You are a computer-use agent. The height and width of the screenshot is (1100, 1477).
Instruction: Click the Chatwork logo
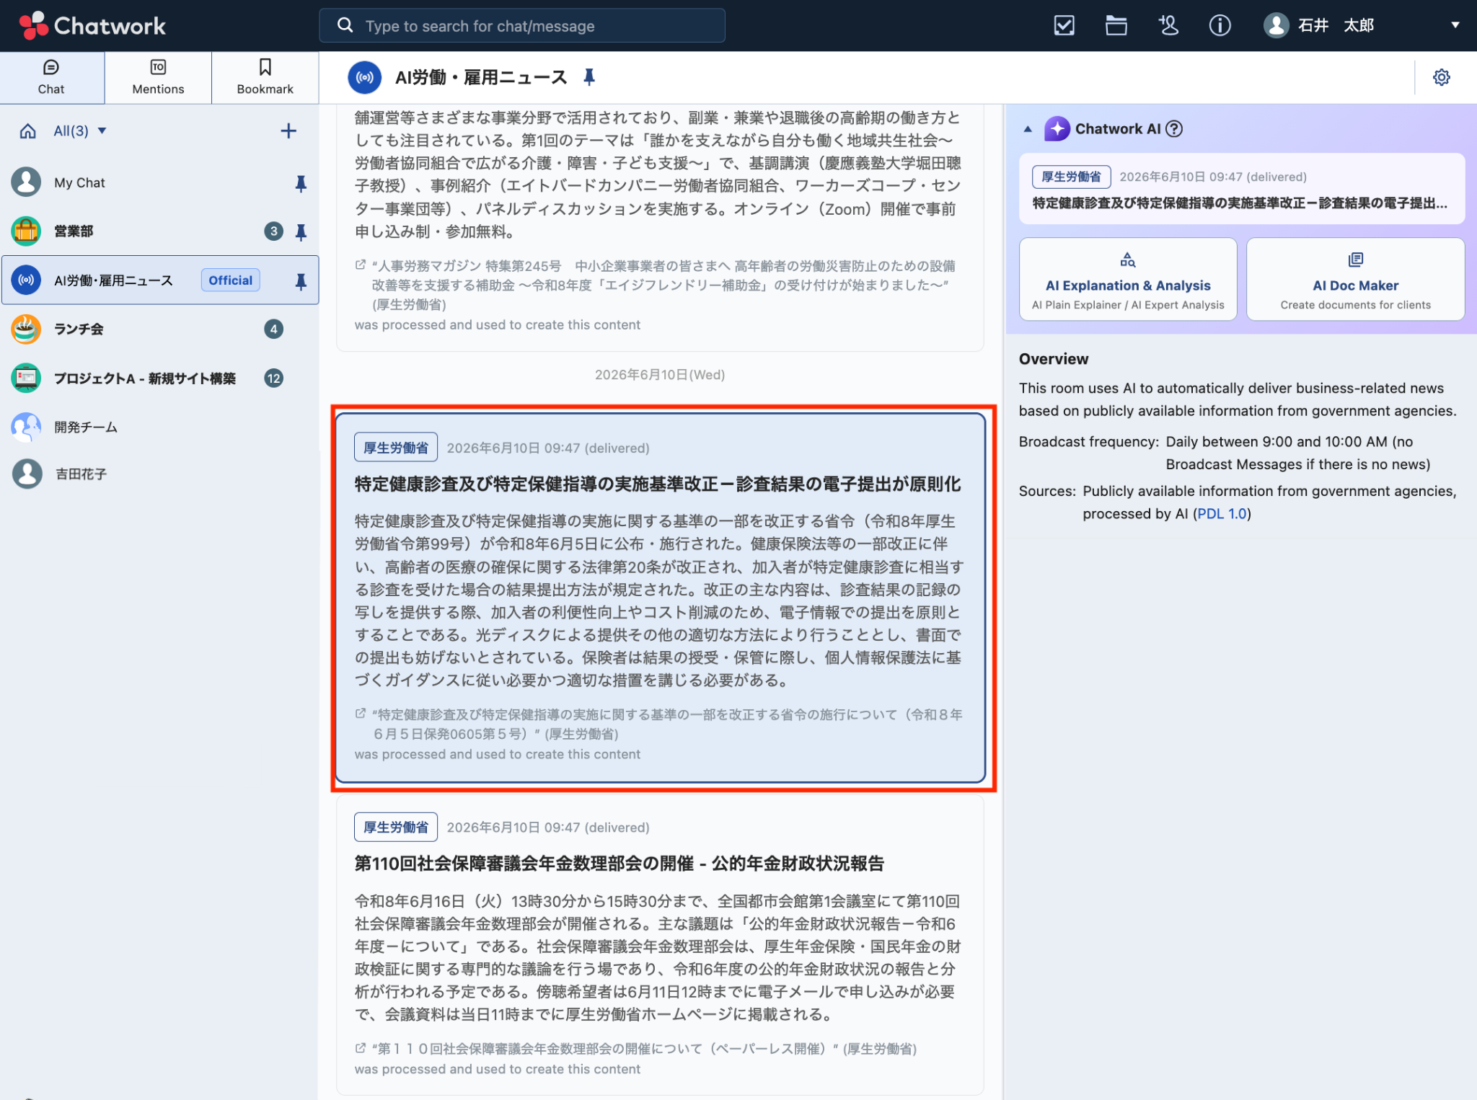[x=92, y=26]
